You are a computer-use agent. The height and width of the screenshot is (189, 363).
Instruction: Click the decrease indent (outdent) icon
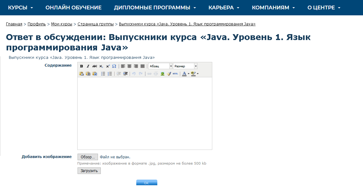click(x=119, y=74)
